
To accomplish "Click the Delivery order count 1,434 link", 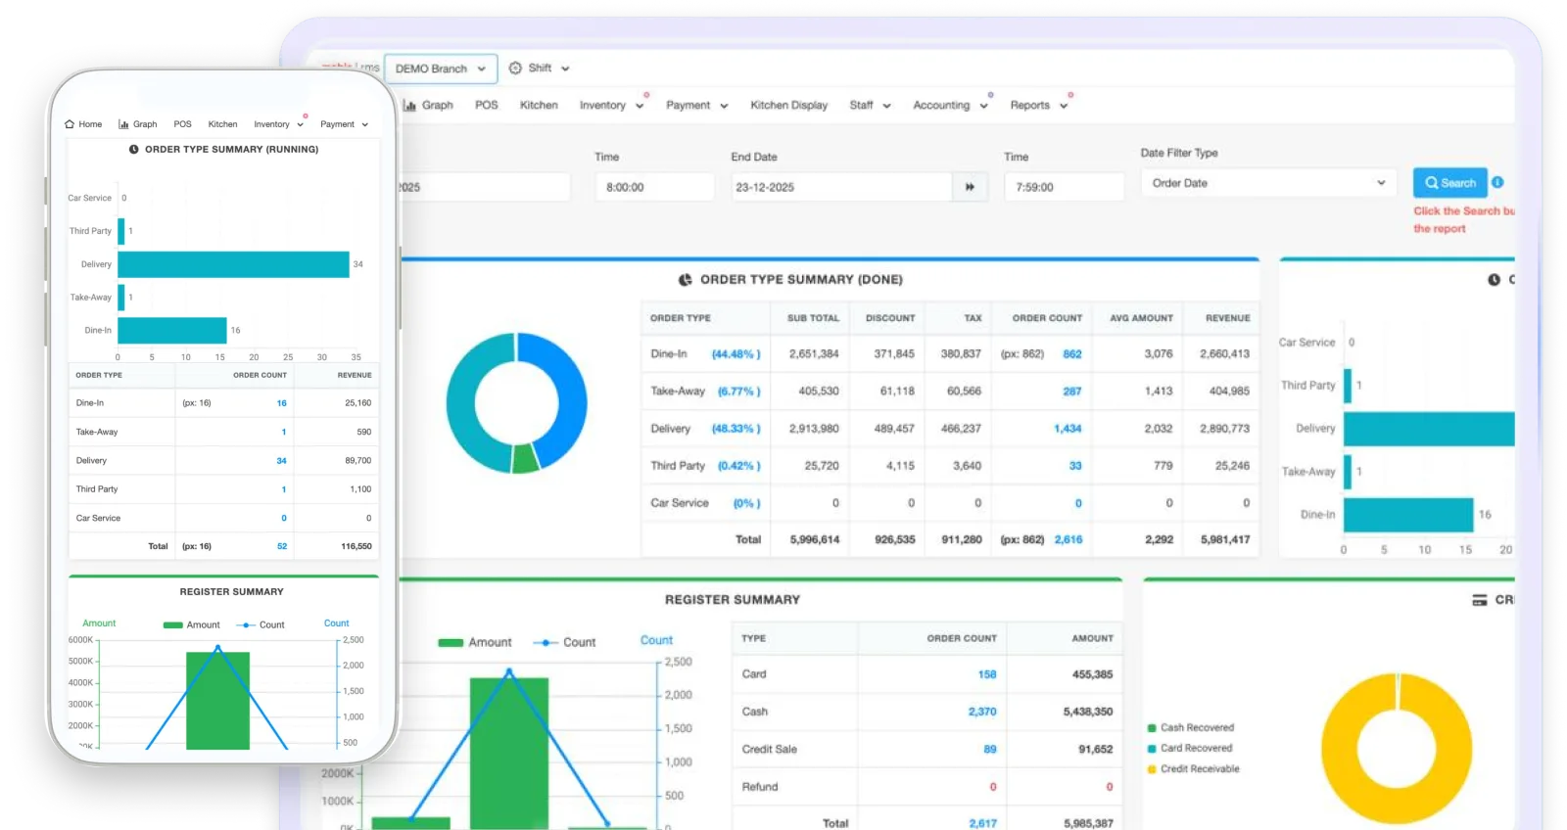I will tap(1068, 429).
